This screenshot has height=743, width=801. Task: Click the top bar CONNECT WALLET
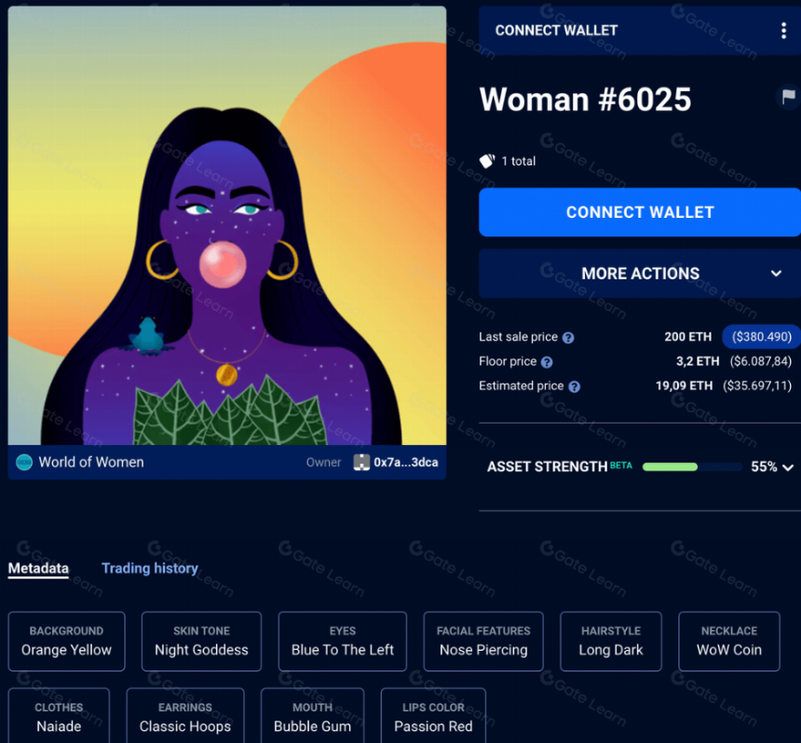pyautogui.click(x=556, y=31)
